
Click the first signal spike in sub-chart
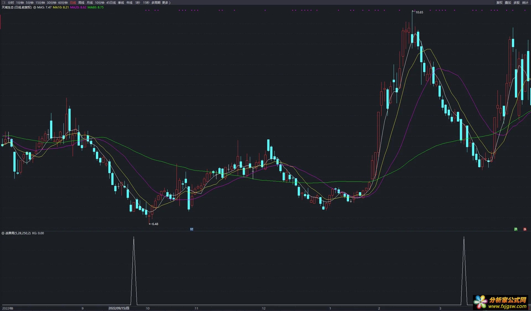click(x=134, y=271)
